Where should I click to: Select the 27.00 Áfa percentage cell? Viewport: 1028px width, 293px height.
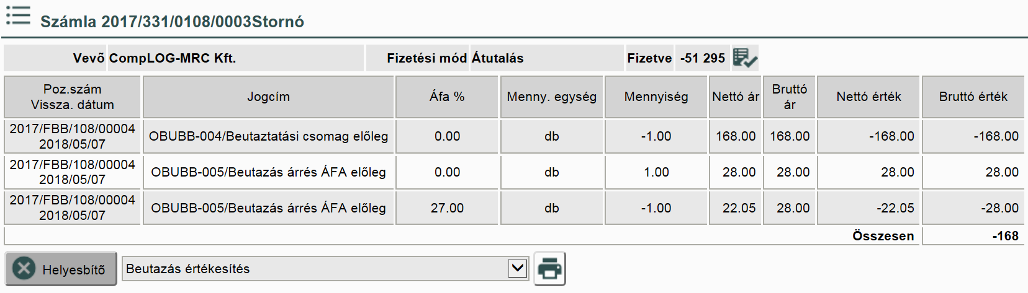[x=447, y=208]
